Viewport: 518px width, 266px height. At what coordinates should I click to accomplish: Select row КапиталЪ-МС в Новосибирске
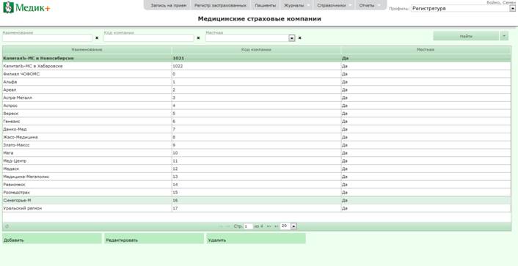[x=256, y=58]
